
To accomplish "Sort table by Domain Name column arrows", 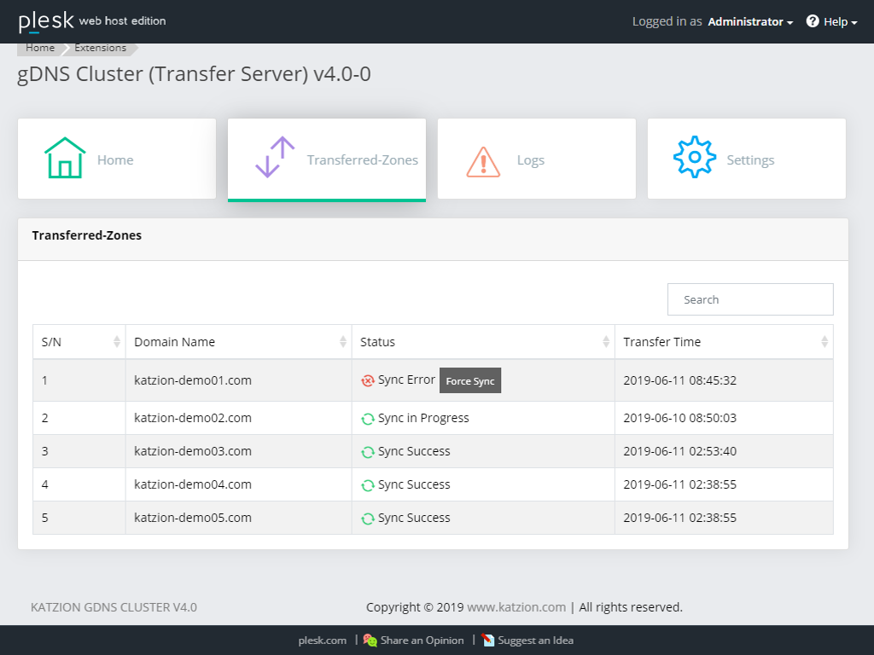I will point(343,342).
